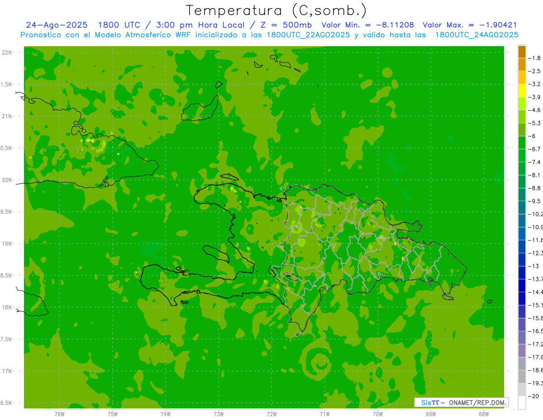Click the -20 colorbar label

click(x=533, y=396)
